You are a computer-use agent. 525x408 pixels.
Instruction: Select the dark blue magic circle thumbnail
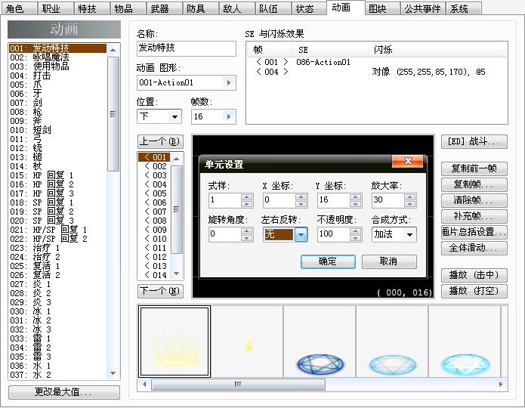coord(320,342)
